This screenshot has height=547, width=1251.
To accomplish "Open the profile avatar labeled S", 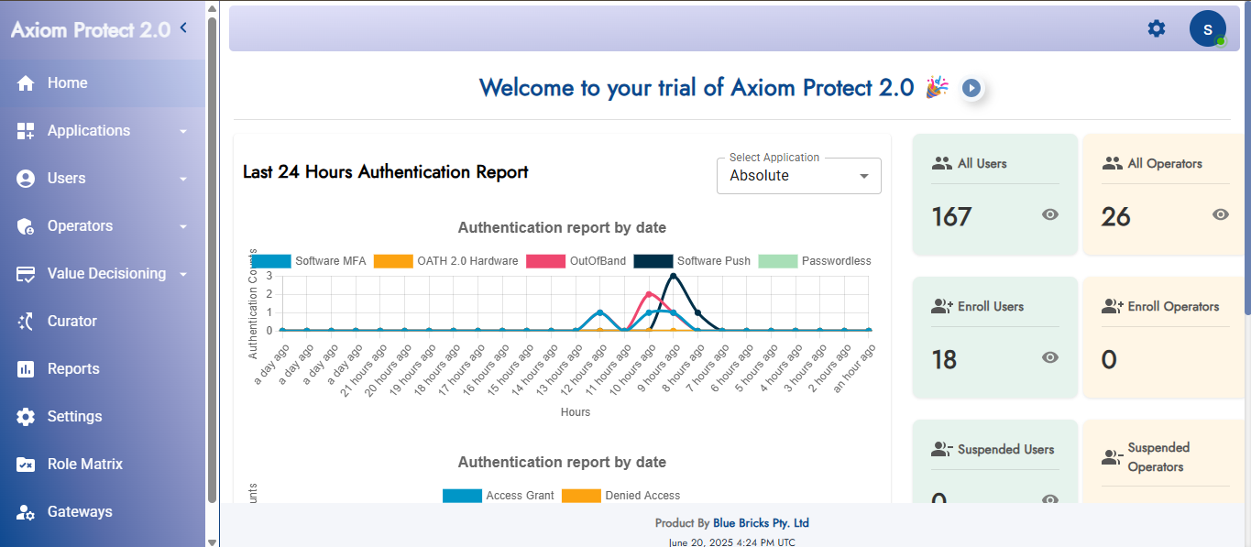I will [1208, 28].
